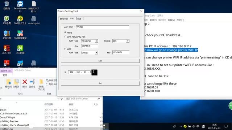The width and height of the screenshot is (232, 130).
Task: Switch to the USB tab
Action: [79, 19]
